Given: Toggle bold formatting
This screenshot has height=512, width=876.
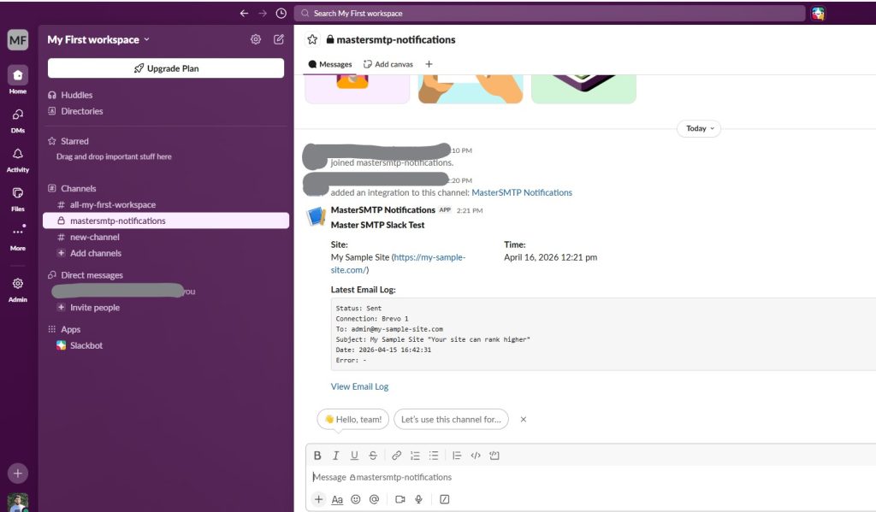Looking at the screenshot, I should (x=317, y=456).
